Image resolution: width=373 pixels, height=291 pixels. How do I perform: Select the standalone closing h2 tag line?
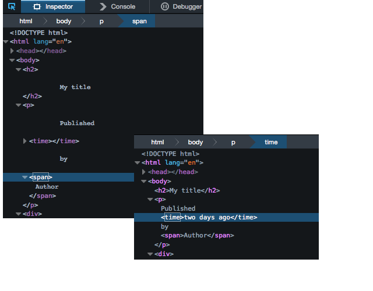point(32,96)
